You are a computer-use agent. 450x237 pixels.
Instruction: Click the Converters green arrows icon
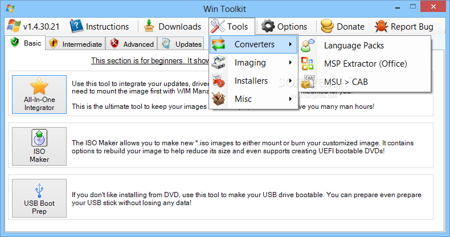(x=218, y=44)
